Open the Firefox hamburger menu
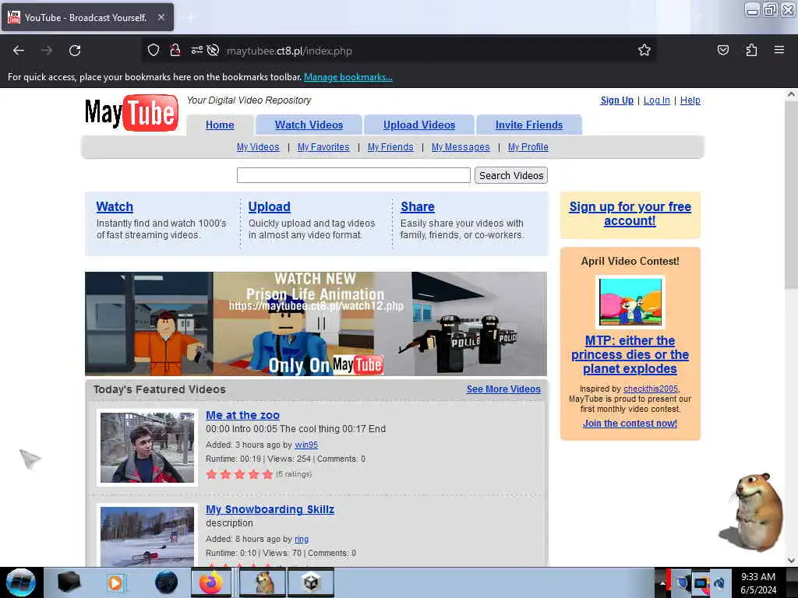The width and height of the screenshot is (798, 598). (779, 50)
